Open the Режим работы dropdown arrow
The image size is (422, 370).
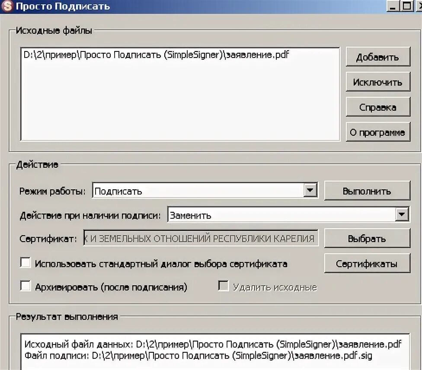pyautogui.click(x=310, y=191)
